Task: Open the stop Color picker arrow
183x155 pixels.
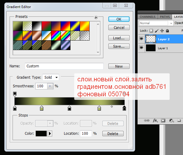Action: tap(50, 134)
